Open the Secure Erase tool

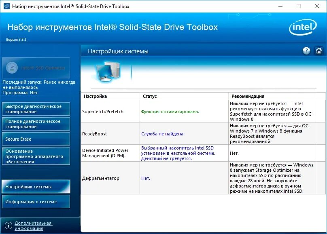tap(36, 139)
